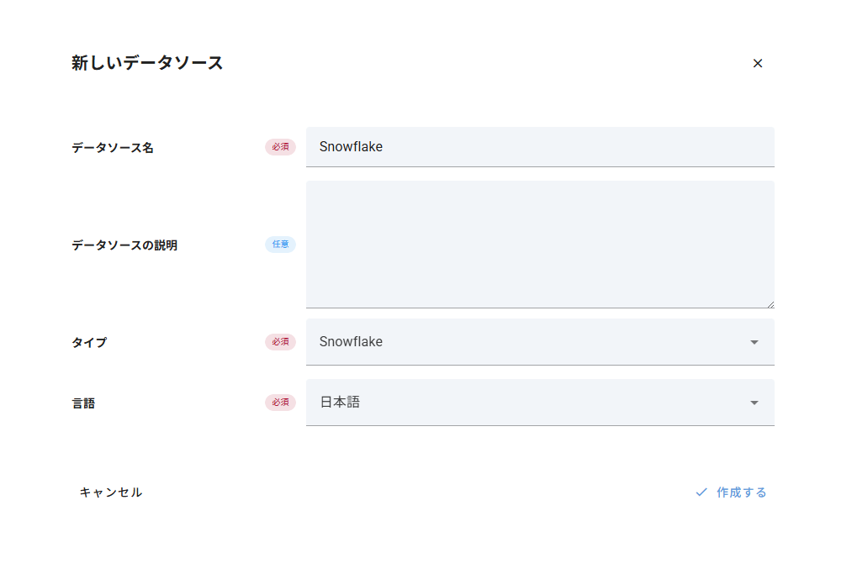Click the 新しいデータソース dialog title
The height and width of the screenshot is (574, 852).
(x=147, y=63)
